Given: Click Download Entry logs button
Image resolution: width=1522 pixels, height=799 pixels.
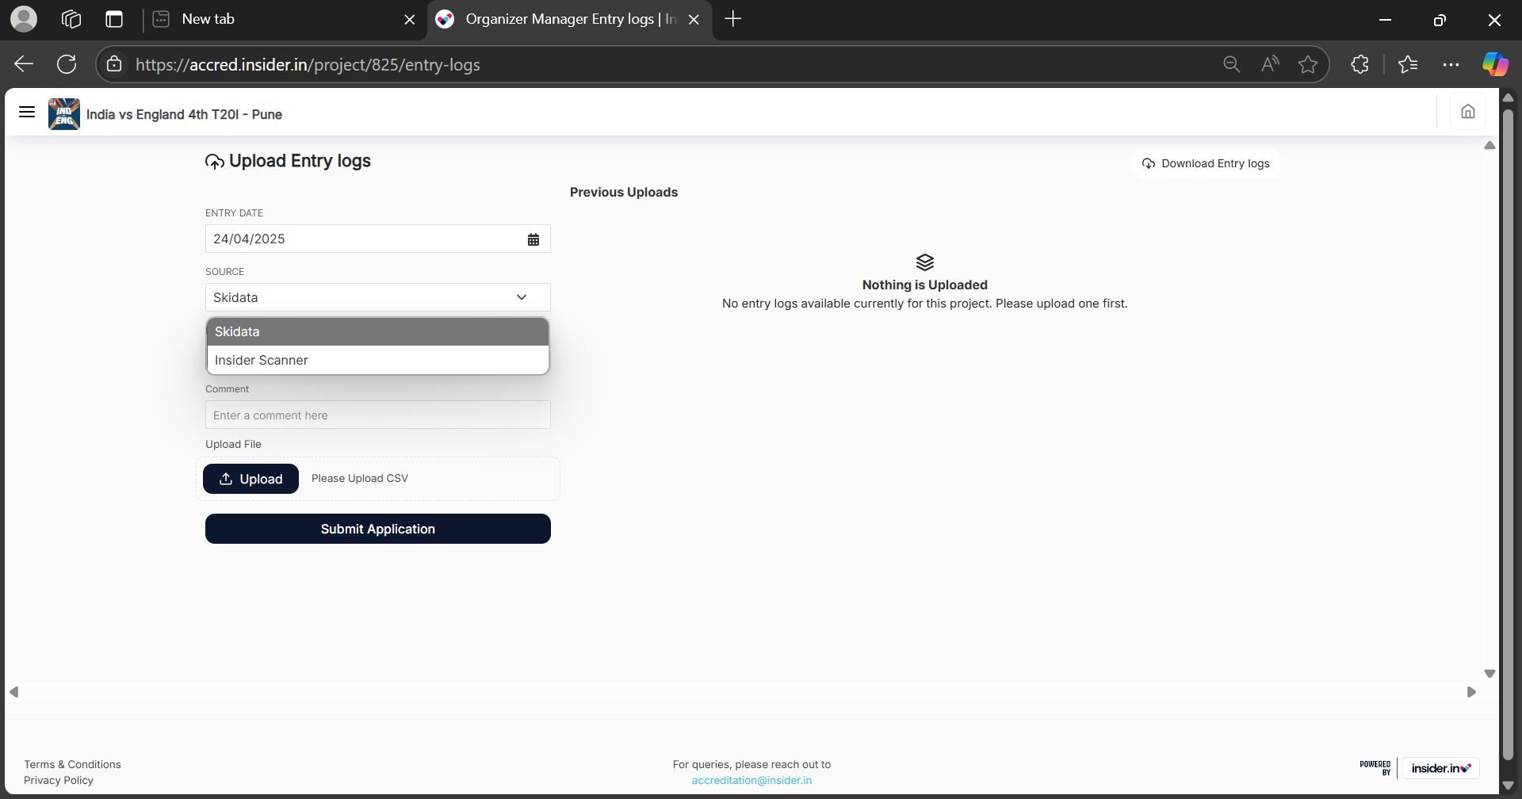Looking at the screenshot, I should coord(1206,163).
